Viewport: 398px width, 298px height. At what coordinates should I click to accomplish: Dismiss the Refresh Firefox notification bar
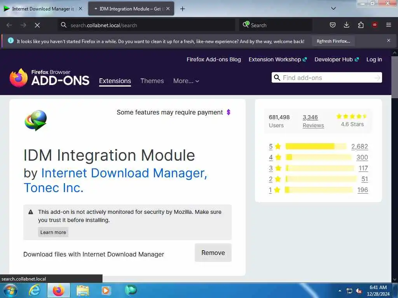pyautogui.click(x=389, y=40)
